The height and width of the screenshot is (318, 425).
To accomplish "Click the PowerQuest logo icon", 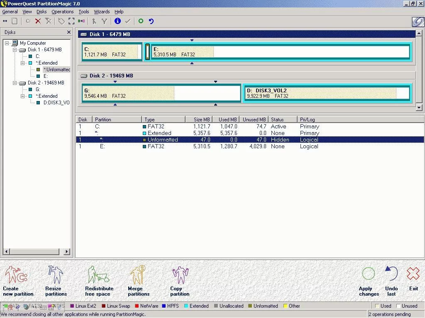I will pyautogui.click(x=418, y=22).
